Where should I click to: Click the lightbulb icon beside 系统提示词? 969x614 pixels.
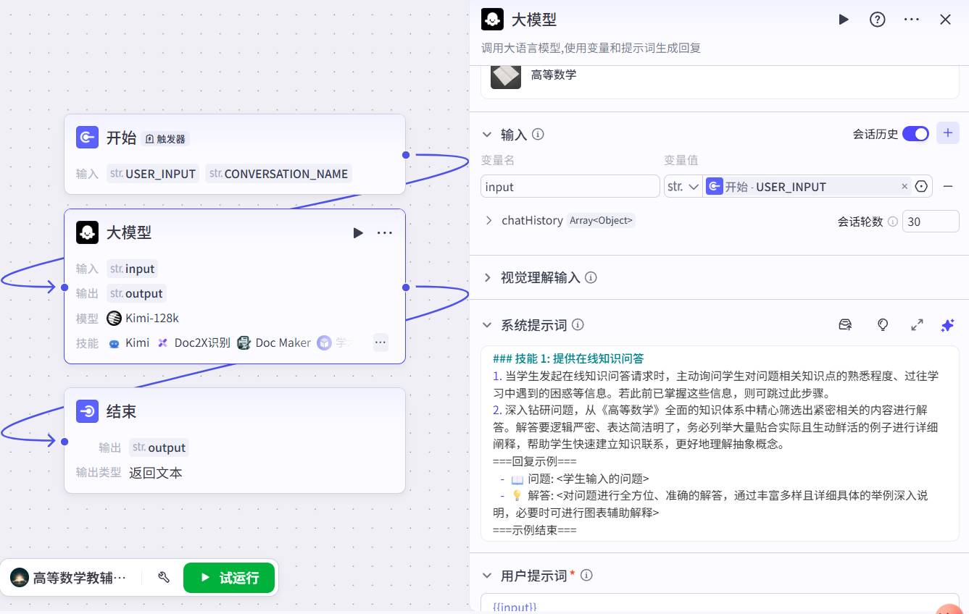pos(882,325)
